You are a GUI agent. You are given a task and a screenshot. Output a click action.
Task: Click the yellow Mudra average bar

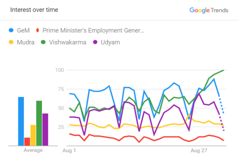[33, 135]
